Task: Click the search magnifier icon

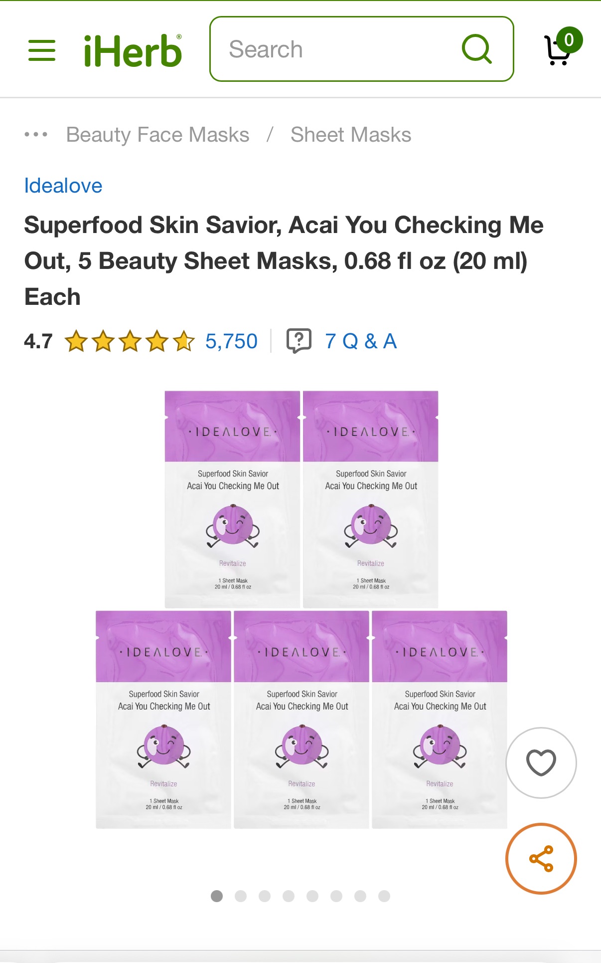Action: (x=476, y=49)
